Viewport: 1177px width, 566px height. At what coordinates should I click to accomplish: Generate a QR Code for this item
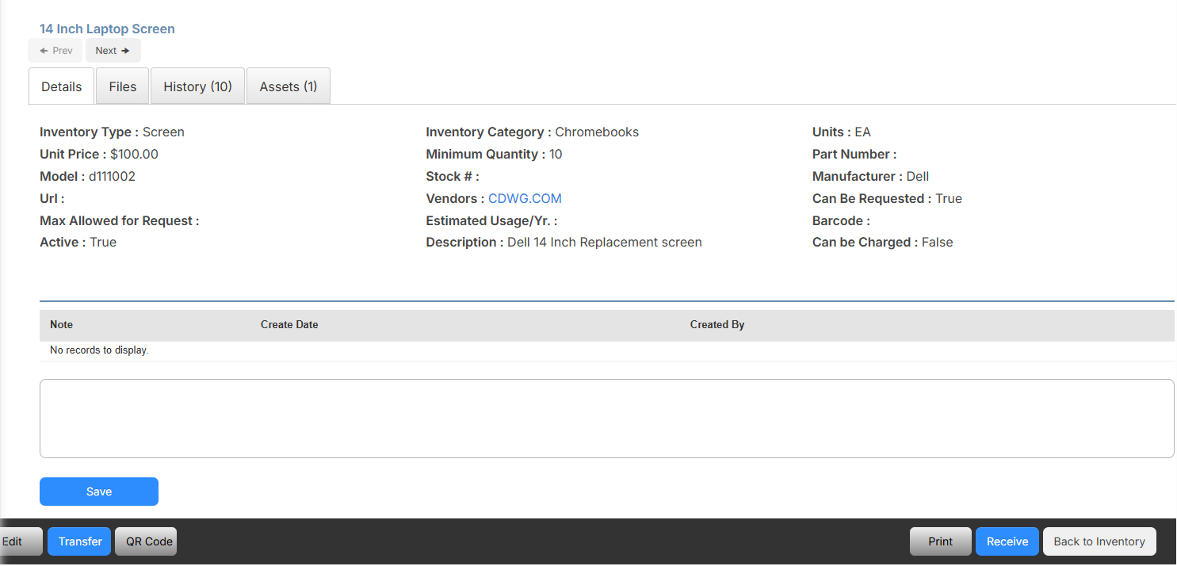click(x=146, y=541)
